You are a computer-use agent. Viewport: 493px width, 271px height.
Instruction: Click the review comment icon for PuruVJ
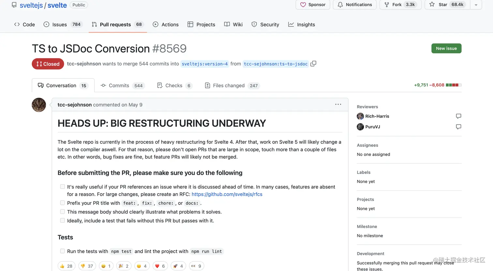tap(458, 127)
